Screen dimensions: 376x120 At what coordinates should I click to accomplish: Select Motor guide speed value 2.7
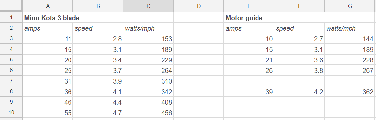299,39
